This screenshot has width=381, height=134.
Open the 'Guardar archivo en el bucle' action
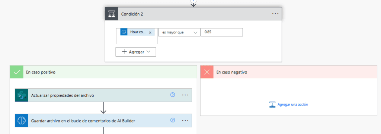(103, 120)
